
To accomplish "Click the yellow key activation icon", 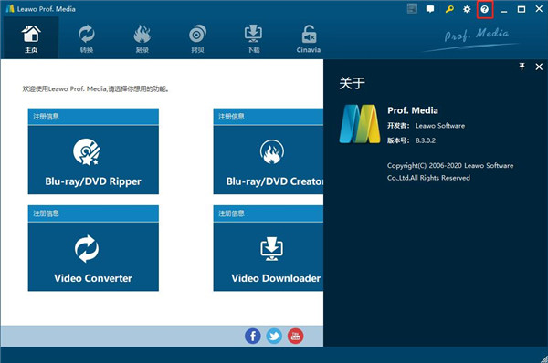I will [x=449, y=9].
